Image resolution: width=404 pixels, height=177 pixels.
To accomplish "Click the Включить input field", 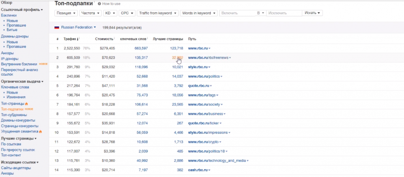I will [237, 13].
